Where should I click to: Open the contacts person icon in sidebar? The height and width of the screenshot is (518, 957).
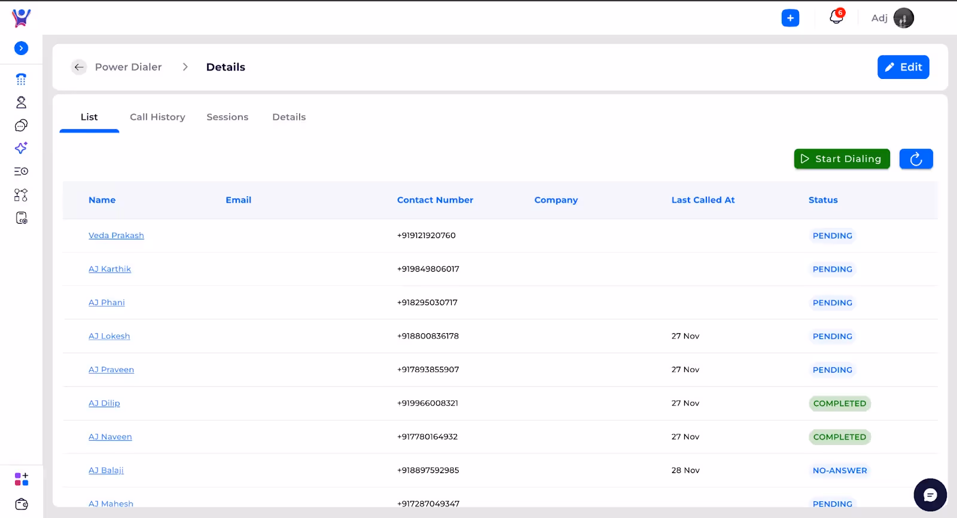21,102
